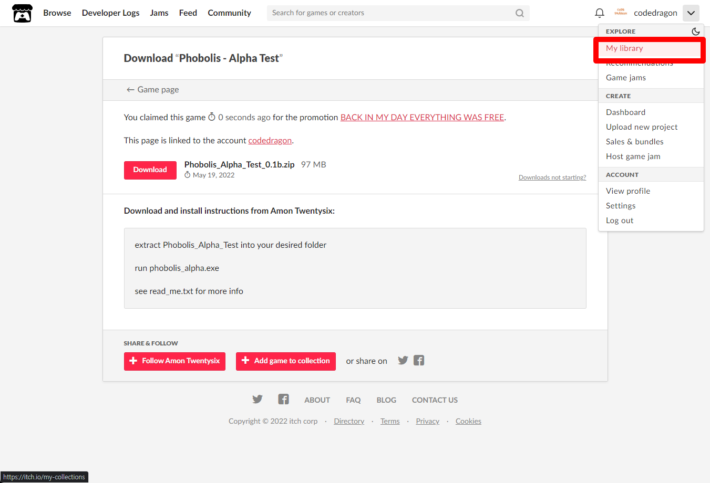
Task: Click the 'see read_me.txt for more info' text
Action: 189,291
